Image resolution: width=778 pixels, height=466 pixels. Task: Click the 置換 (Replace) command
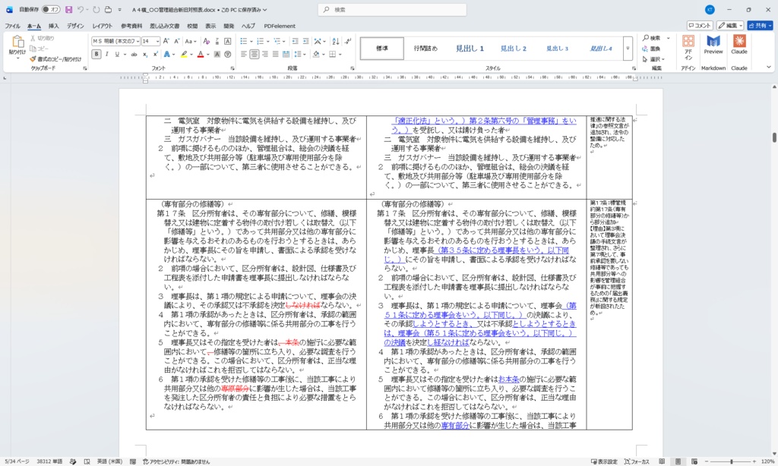coord(651,49)
